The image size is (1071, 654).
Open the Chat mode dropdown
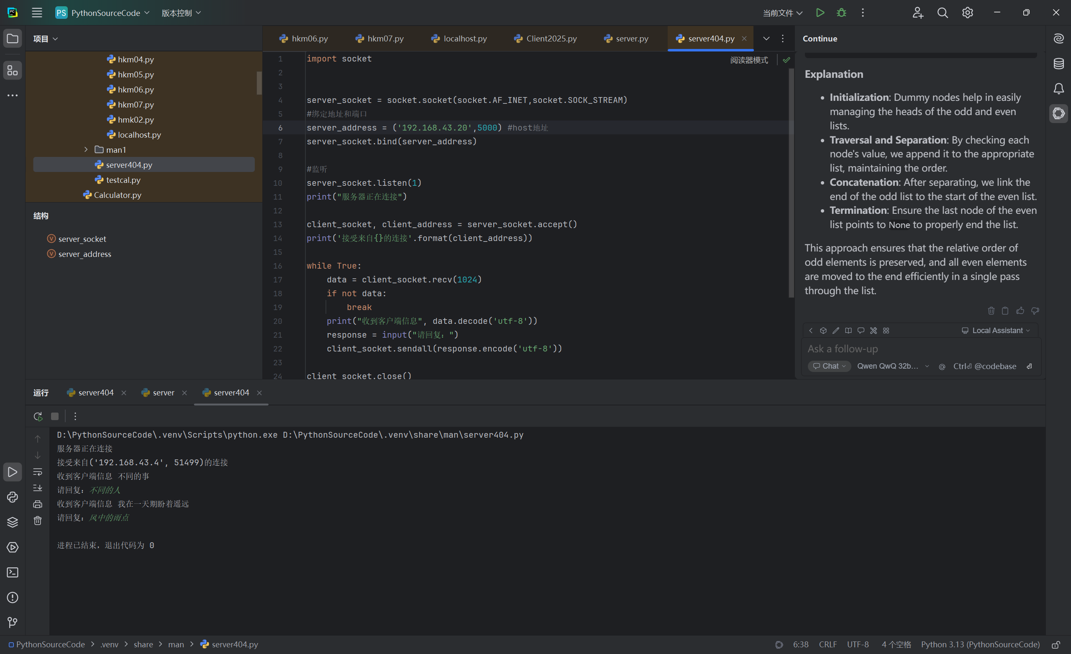pyautogui.click(x=829, y=366)
